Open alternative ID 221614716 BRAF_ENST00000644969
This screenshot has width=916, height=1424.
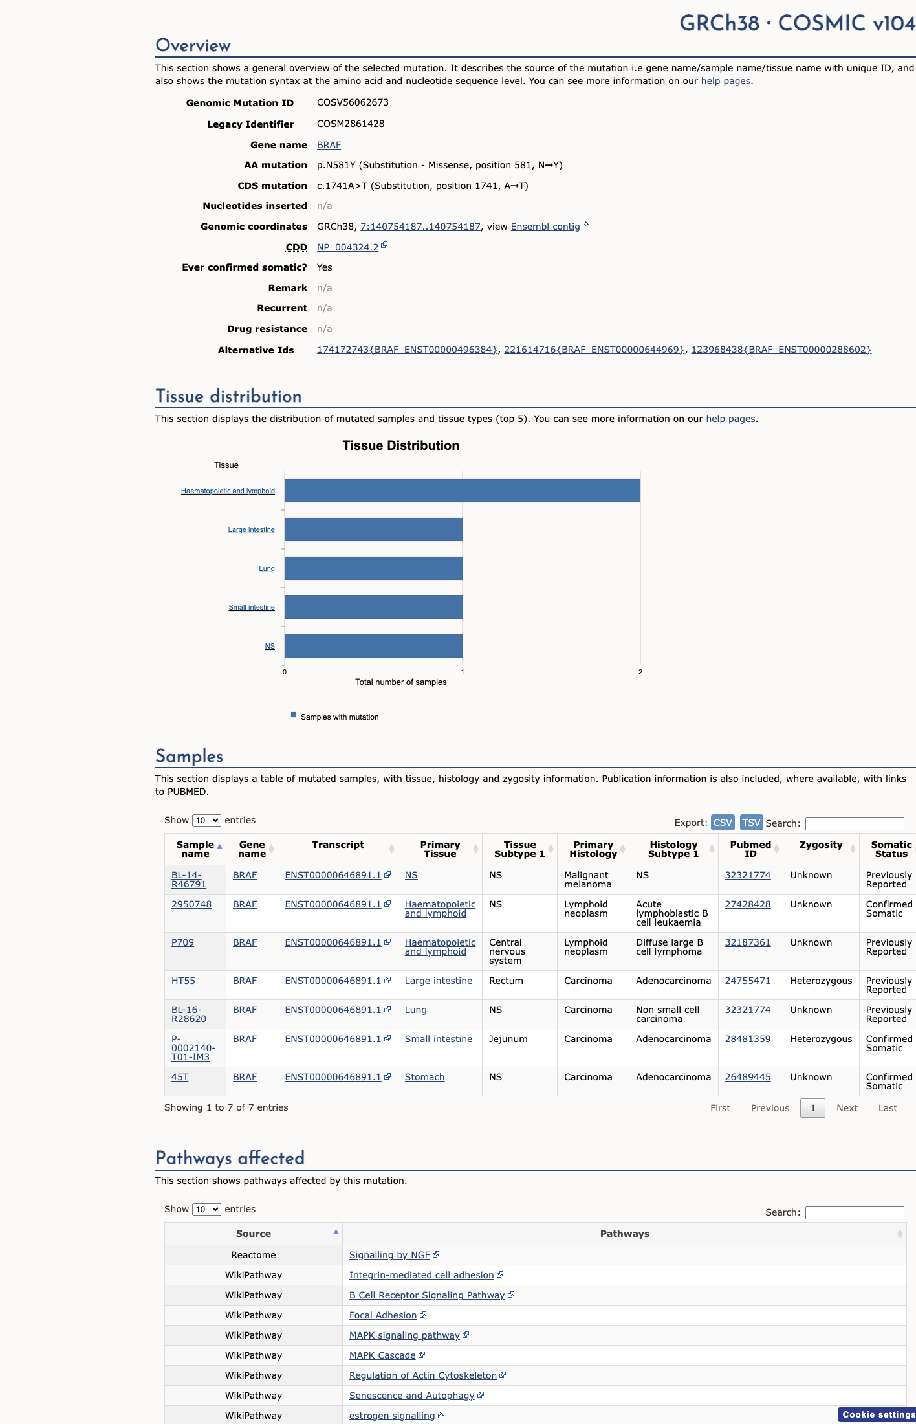pyautogui.click(x=594, y=350)
